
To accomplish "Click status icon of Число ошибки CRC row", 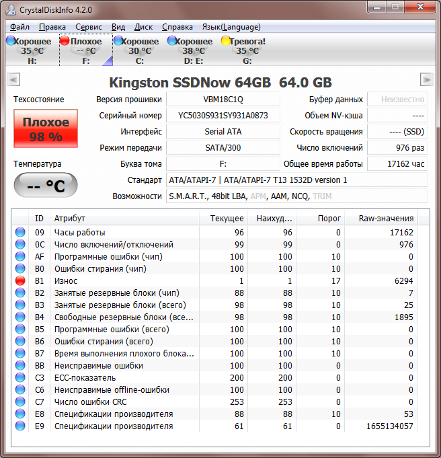I will (20, 402).
